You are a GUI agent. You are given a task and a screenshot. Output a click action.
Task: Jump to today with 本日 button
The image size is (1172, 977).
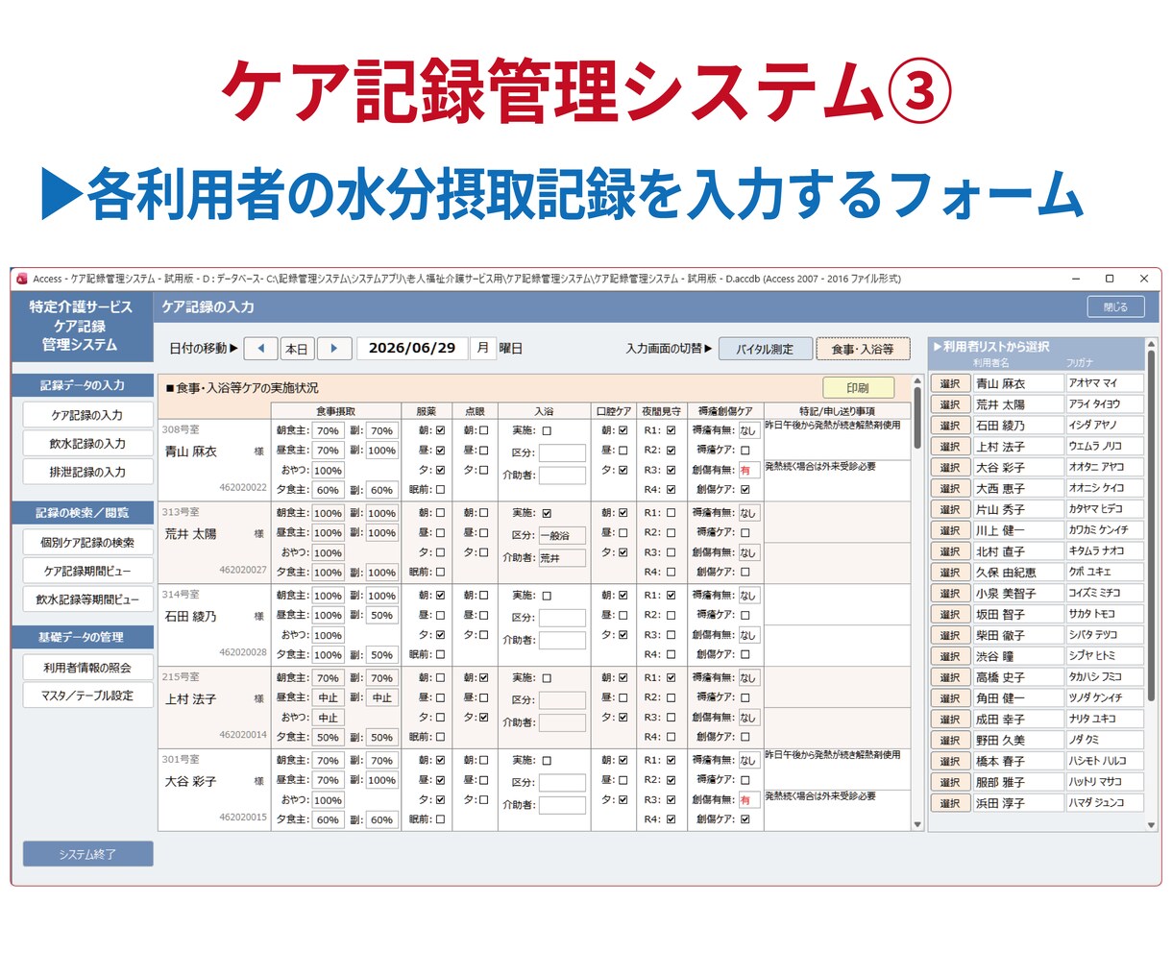click(297, 349)
